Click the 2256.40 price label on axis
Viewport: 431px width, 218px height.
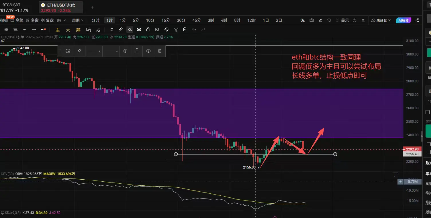pyautogui.click(x=412, y=154)
